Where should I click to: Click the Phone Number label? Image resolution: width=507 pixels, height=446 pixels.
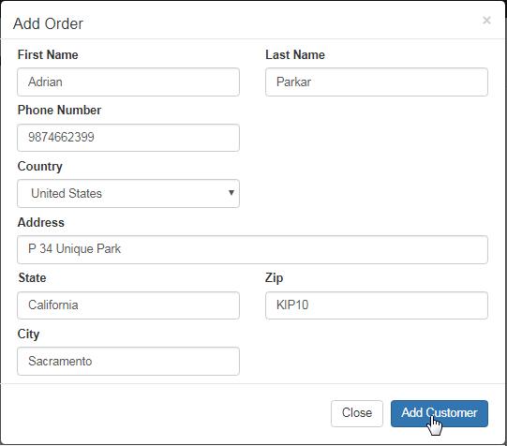(x=59, y=111)
